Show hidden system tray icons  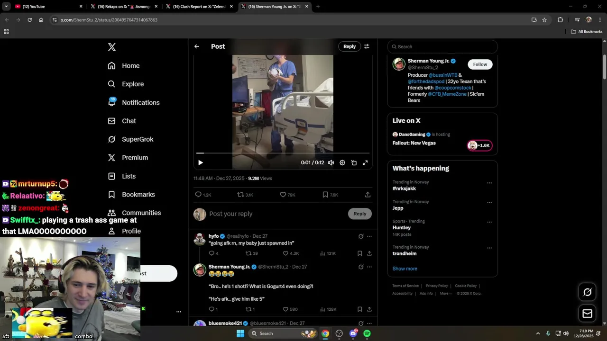538,333
